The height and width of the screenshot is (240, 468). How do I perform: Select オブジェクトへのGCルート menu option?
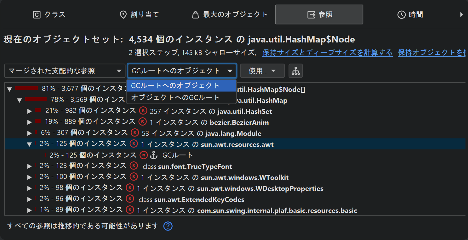point(175,98)
